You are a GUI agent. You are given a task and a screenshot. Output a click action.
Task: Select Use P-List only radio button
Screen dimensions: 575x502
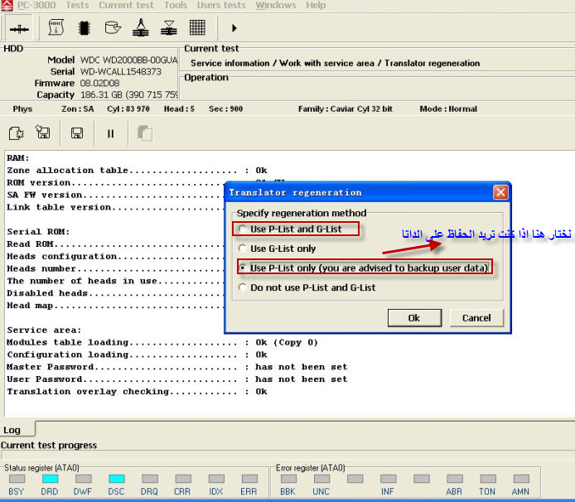(242, 268)
